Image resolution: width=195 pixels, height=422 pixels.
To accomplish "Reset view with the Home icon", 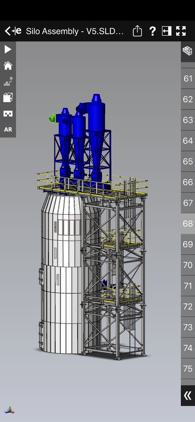I will [8, 66].
